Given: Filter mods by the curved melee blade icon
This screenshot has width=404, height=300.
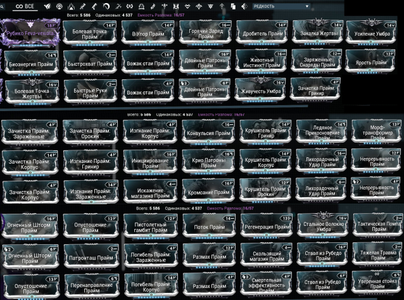Looking at the screenshot, I should pyautogui.click(x=106, y=6).
